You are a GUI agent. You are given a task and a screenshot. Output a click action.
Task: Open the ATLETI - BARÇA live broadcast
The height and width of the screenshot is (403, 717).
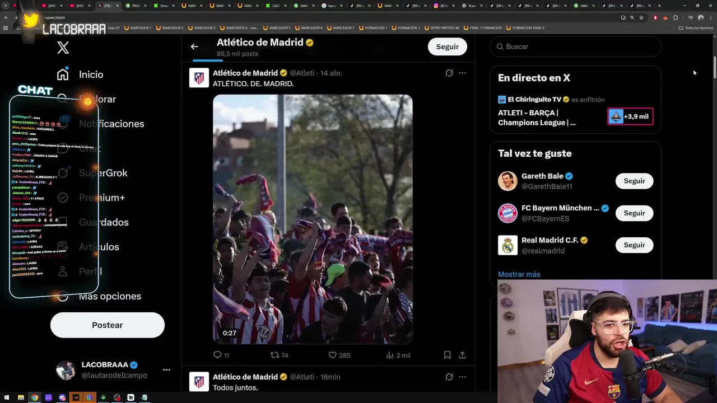[x=537, y=118]
